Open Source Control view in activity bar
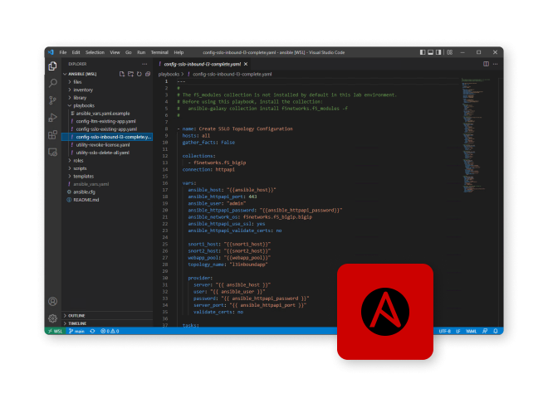The image size is (548, 398). coord(53,100)
